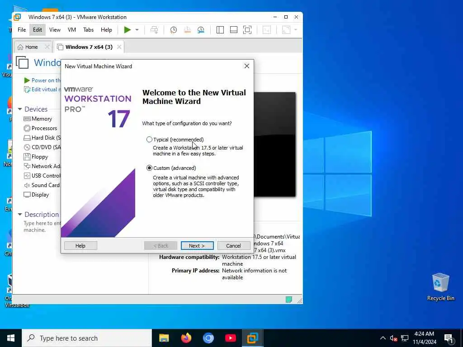Select Floppy device entry
The image size is (463, 347).
click(36, 157)
